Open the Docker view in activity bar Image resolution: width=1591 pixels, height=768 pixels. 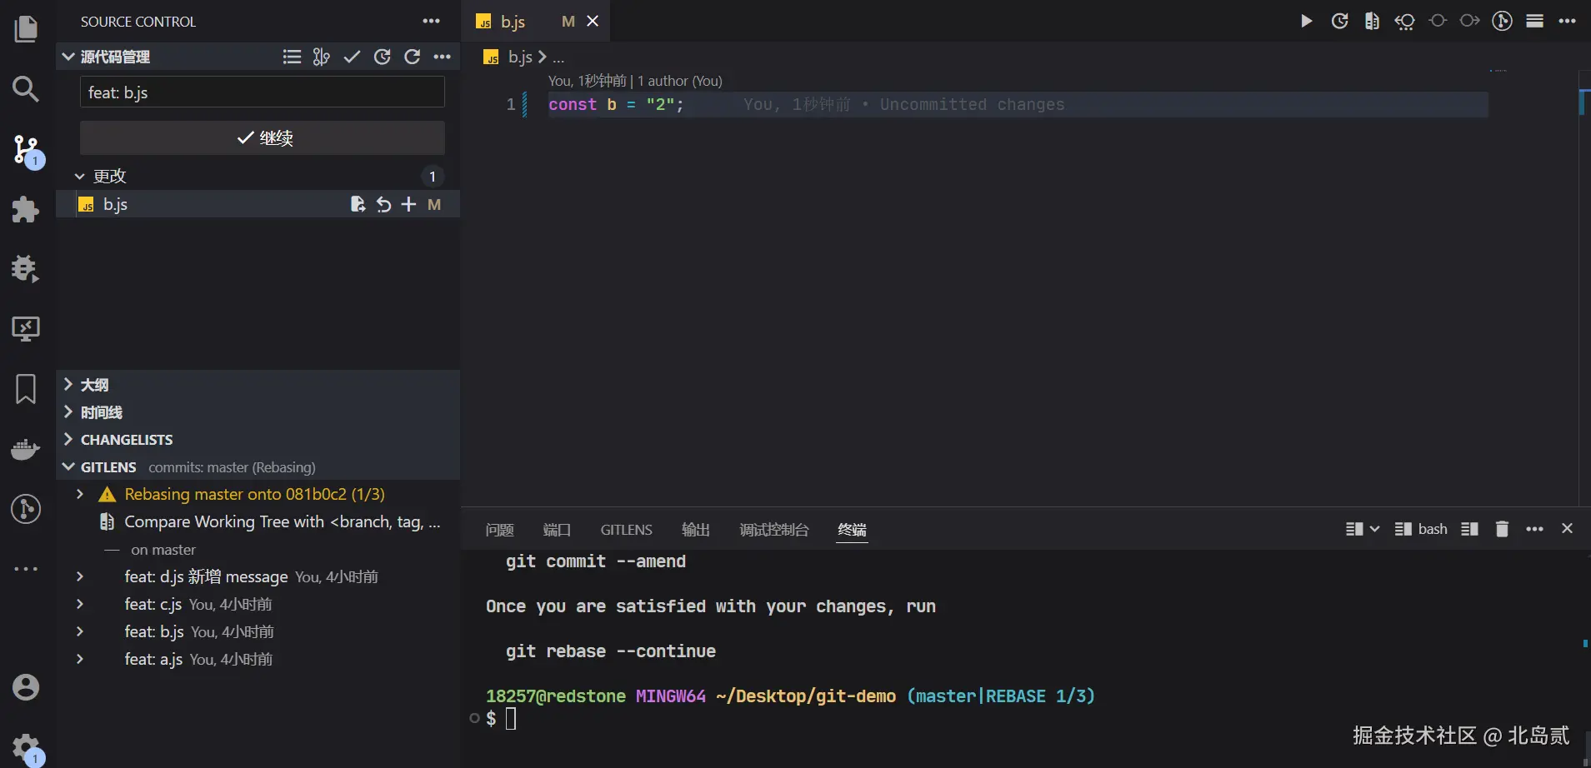point(26,449)
